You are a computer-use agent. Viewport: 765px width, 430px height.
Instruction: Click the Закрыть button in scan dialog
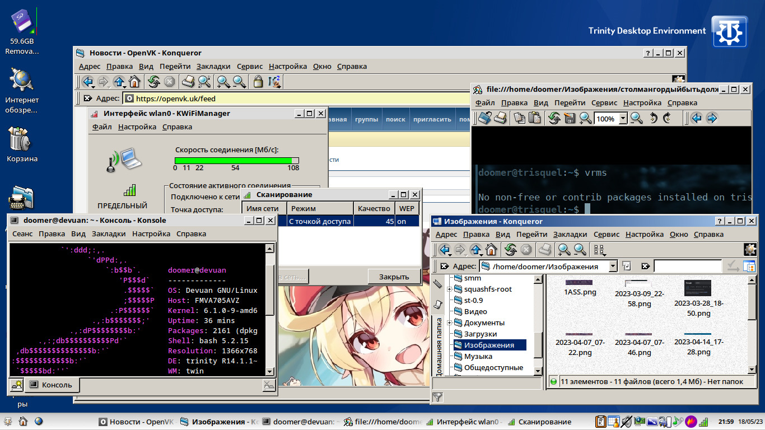click(394, 277)
